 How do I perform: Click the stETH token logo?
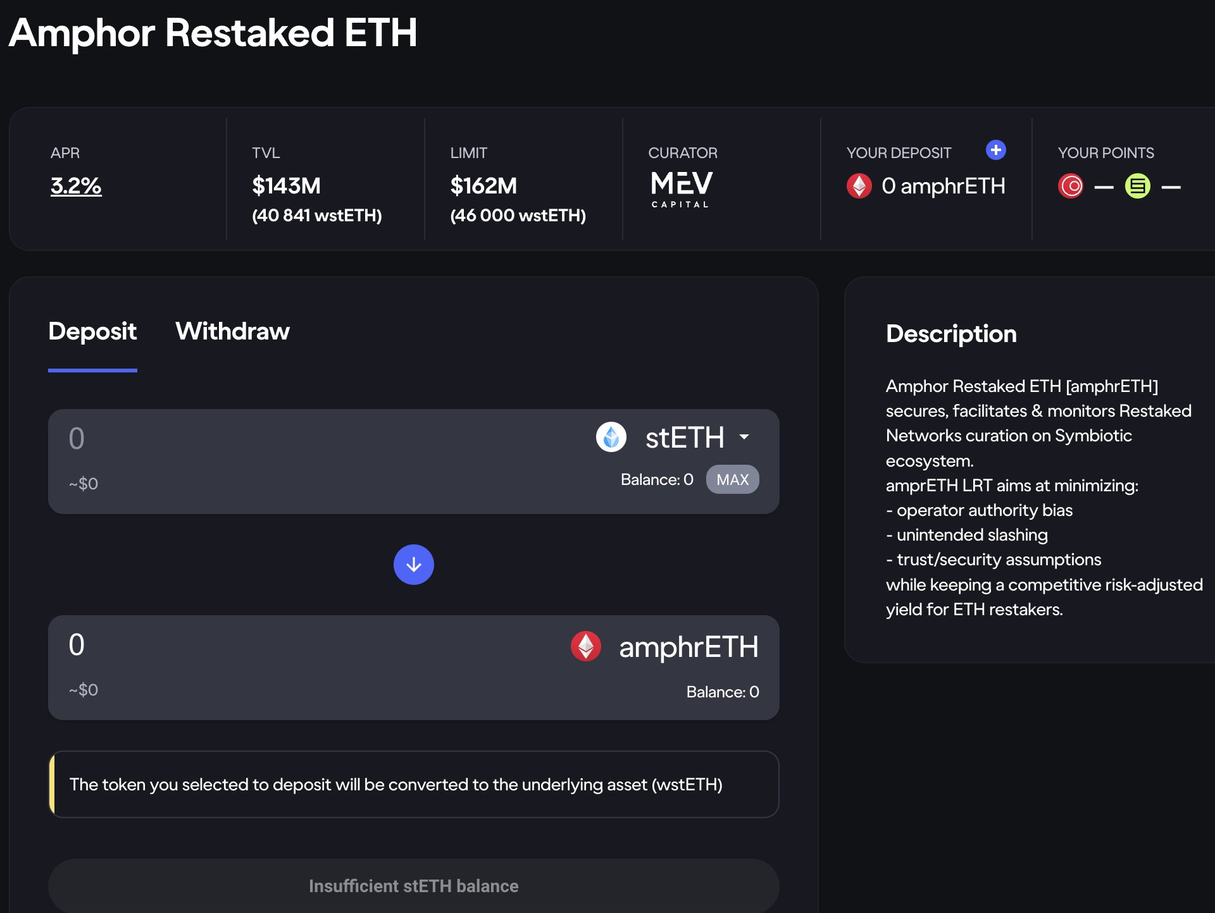click(x=611, y=437)
